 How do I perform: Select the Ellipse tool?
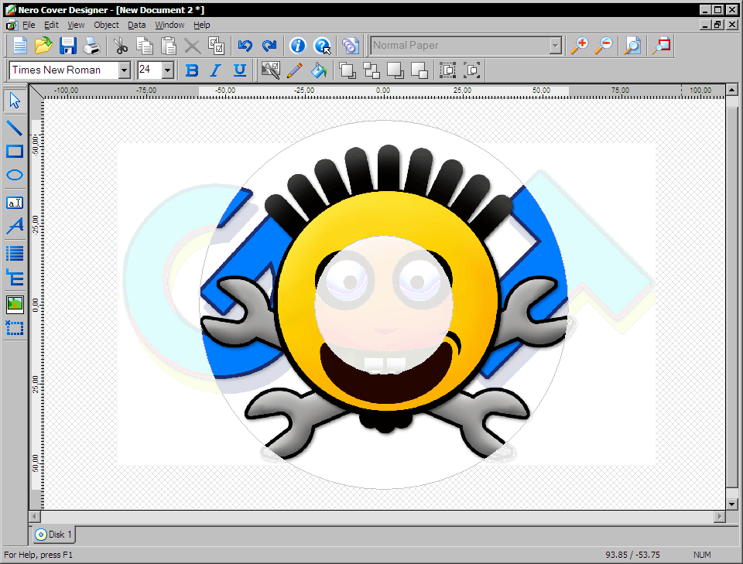[x=15, y=175]
